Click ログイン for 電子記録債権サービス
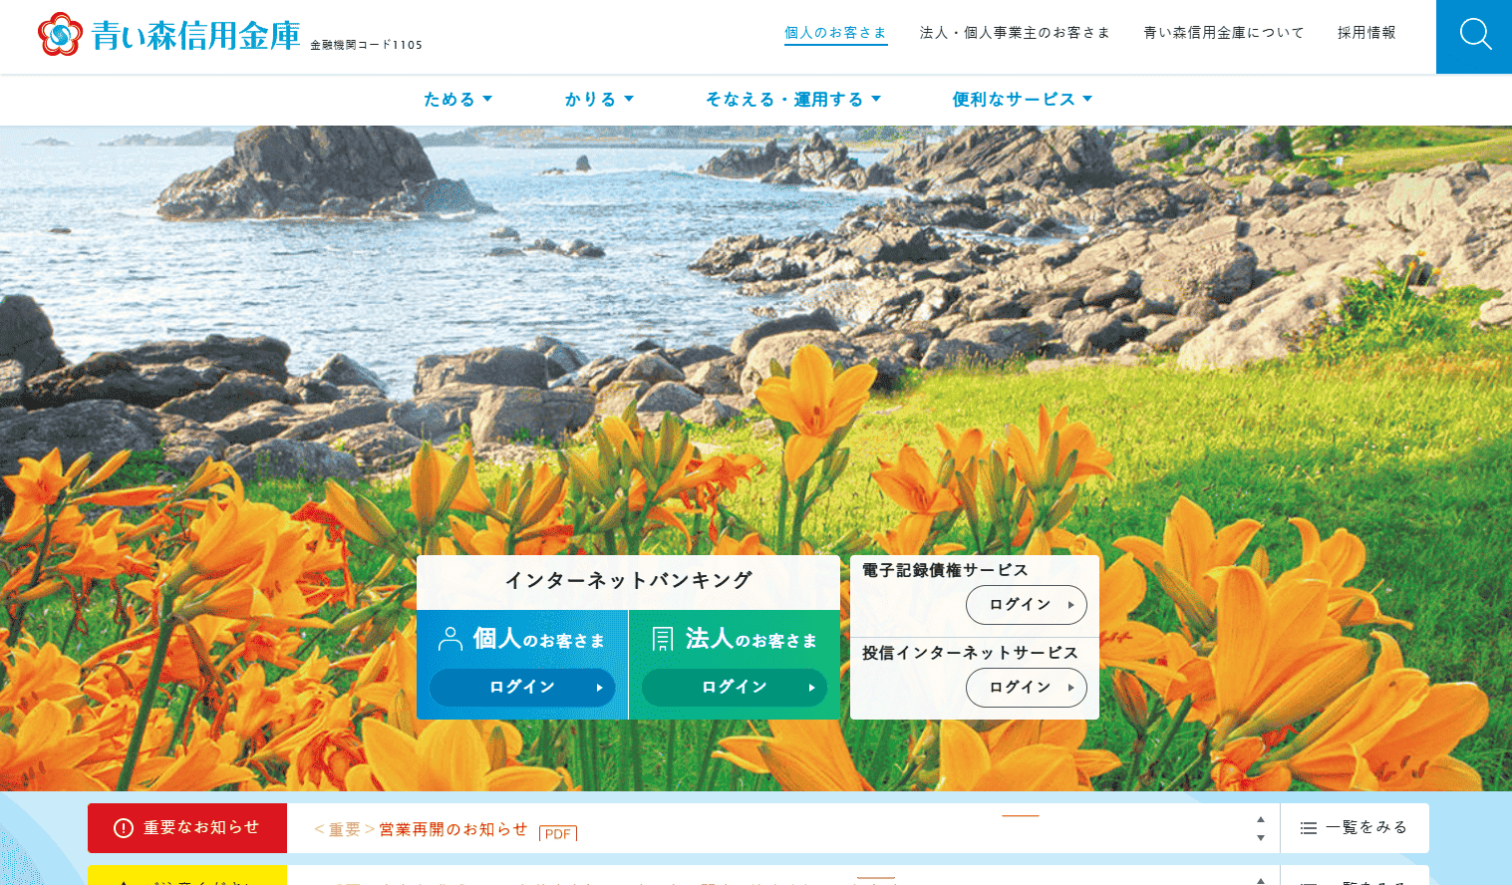1512x885 pixels. 1027,605
